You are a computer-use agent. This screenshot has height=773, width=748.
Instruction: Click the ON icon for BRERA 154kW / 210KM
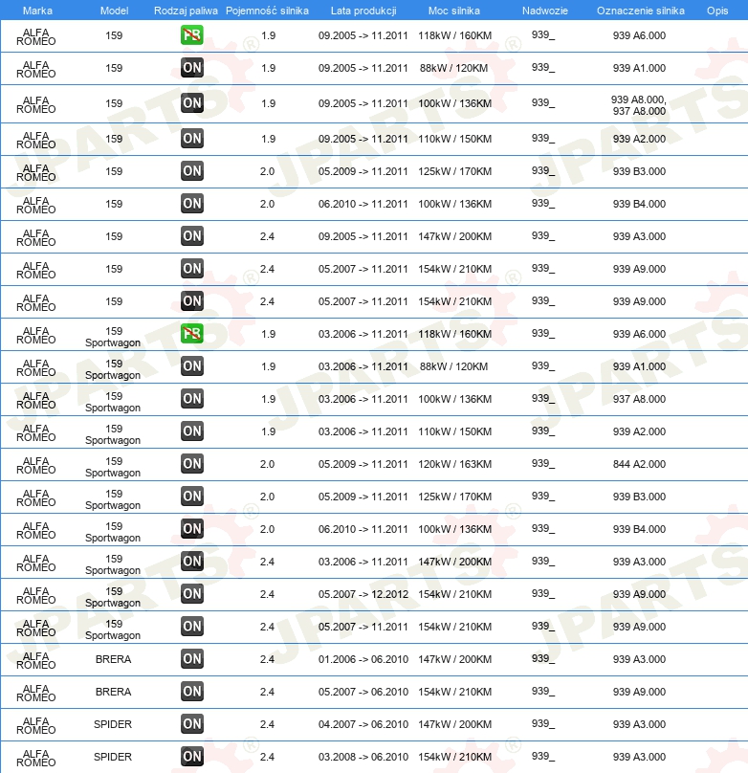[x=192, y=692]
